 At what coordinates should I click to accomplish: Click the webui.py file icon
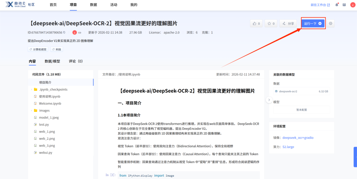coord(35,153)
